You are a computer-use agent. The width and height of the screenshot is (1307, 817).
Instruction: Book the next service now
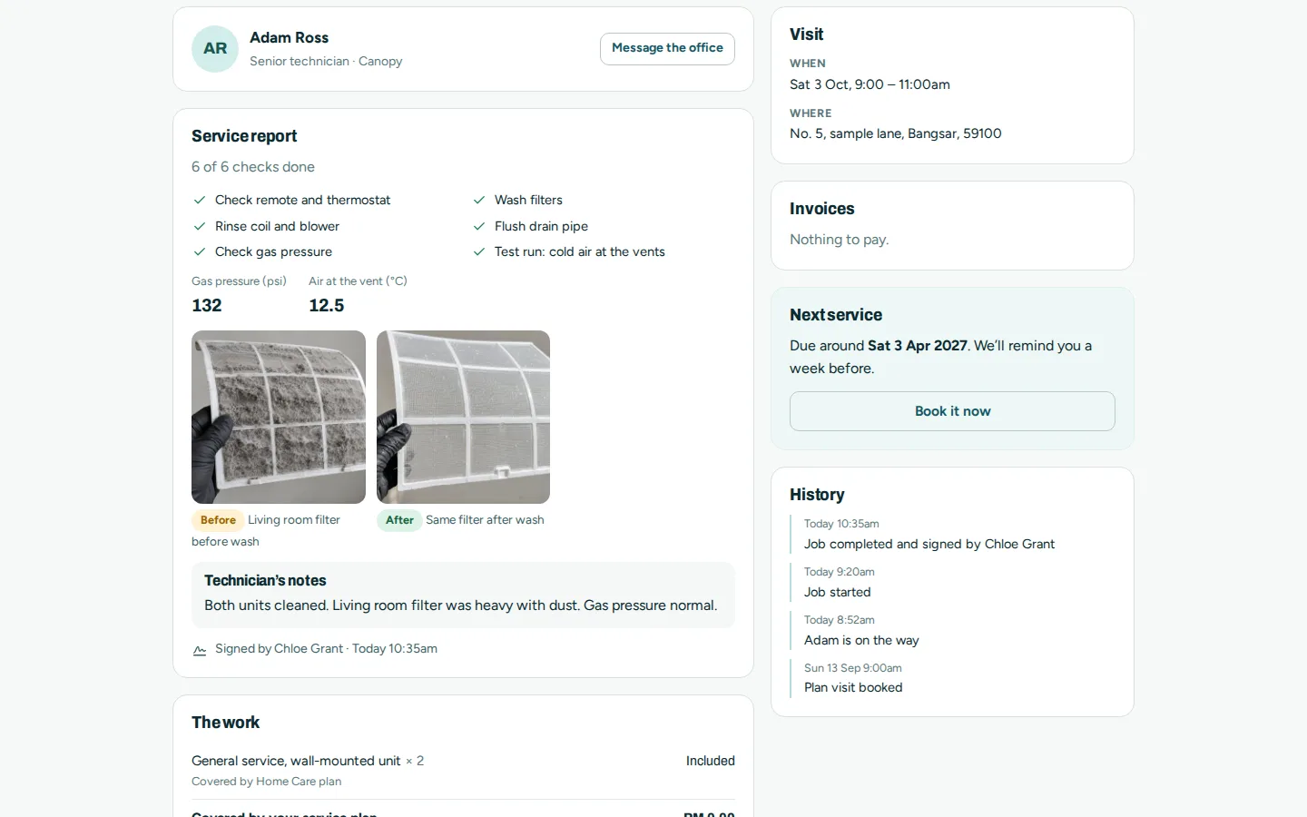(x=952, y=411)
